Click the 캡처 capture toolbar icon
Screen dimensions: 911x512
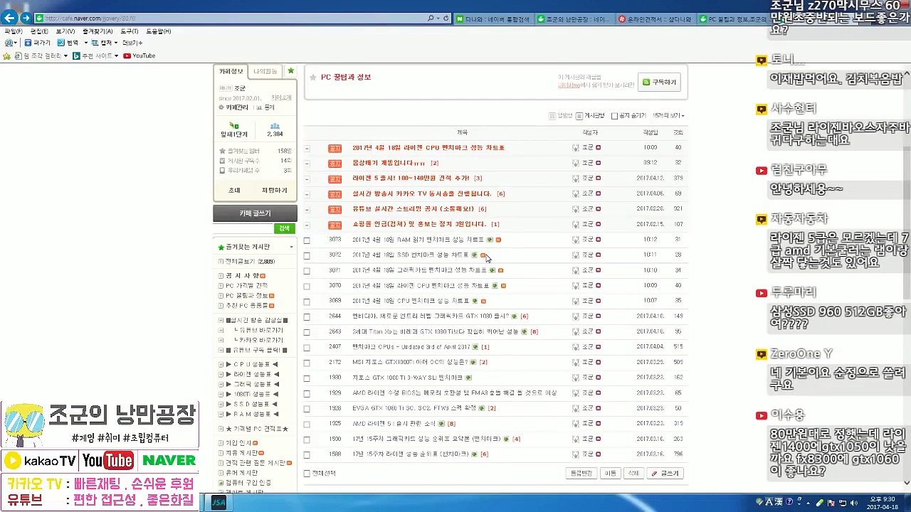pyautogui.click(x=95, y=43)
